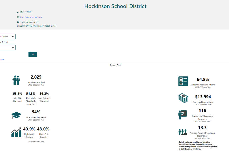This screenshot has width=229, height=152.
Task: Click the 13.3 years experience value
Action: pyautogui.click(x=202, y=128)
